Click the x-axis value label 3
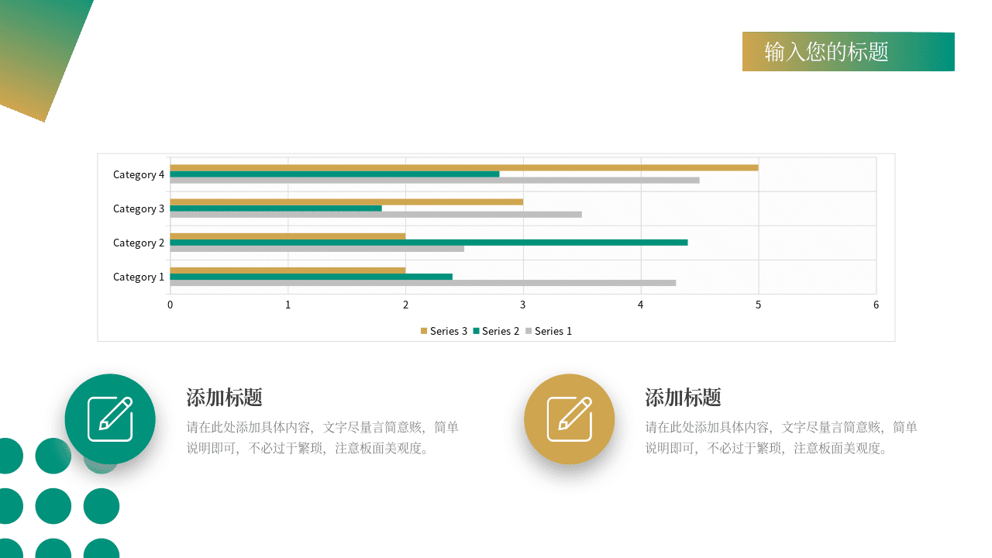The image size is (992, 558). (523, 305)
